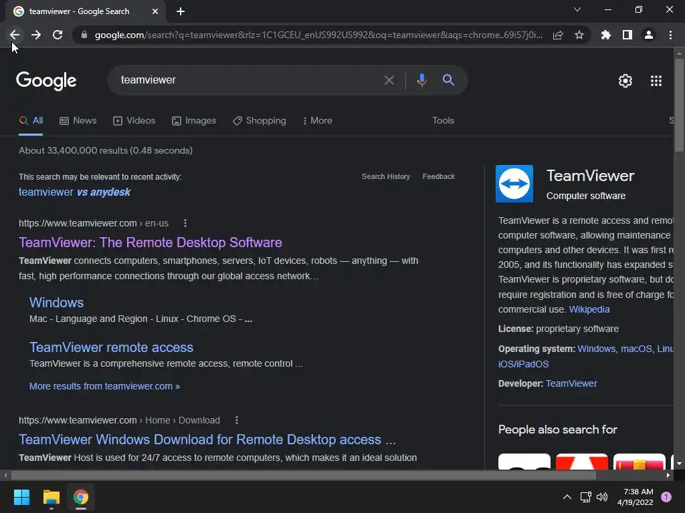Open the tab search chevron
Image resolution: width=685 pixels, height=513 pixels.
point(577,9)
